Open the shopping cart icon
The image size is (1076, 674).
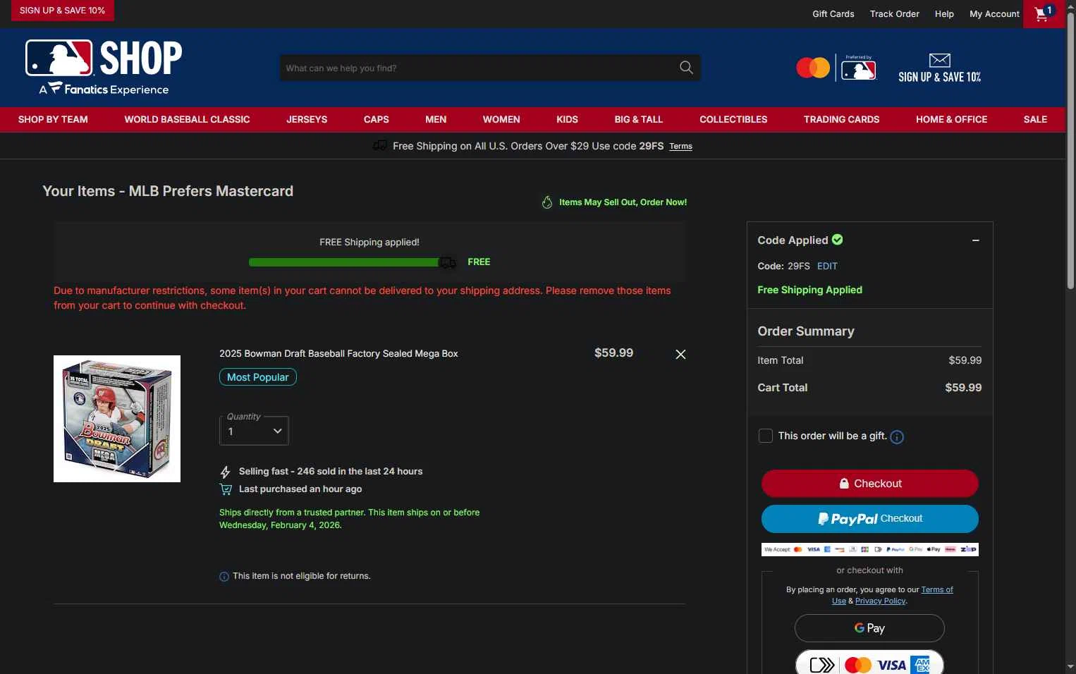(1044, 13)
